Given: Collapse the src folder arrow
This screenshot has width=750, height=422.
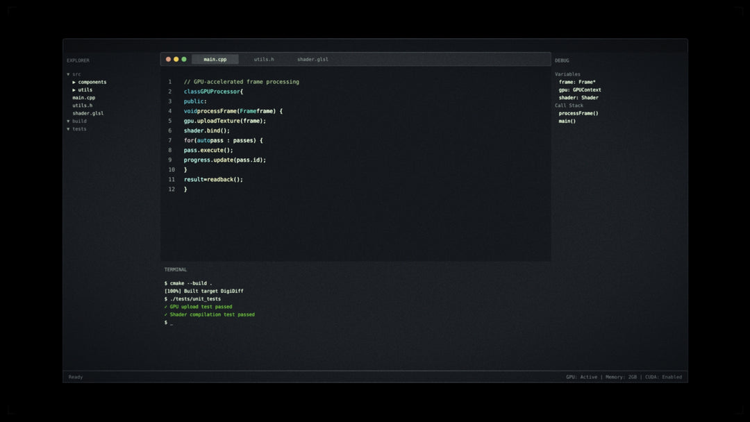Looking at the screenshot, I should pyautogui.click(x=68, y=74).
